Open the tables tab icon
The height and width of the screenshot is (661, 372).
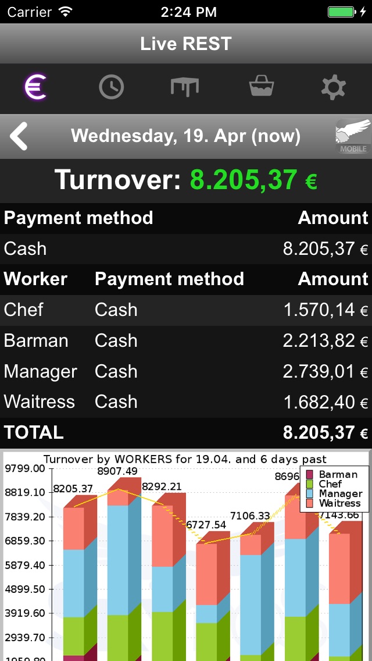pyautogui.click(x=184, y=87)
